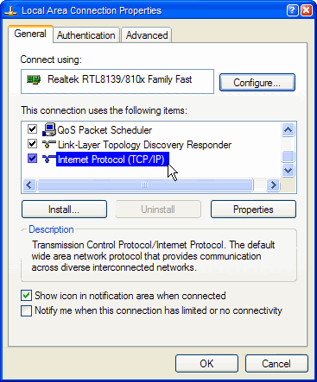Click the horizontal scrollbar thumb in items list
The height and width of the screenshot is (382, 317).
(x=145, y=185)
